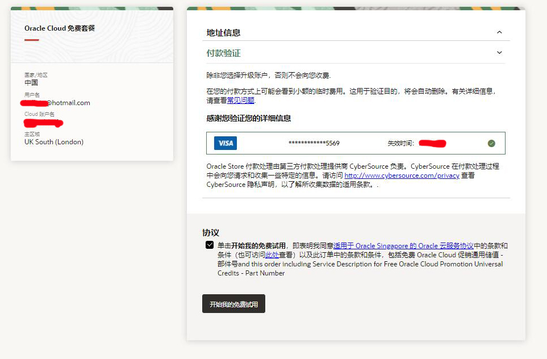
Task: Click the 用户名 label
Action: [x=32, y=95]
